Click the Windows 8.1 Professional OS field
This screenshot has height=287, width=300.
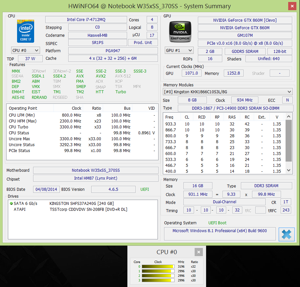click(x=220, y=233)
